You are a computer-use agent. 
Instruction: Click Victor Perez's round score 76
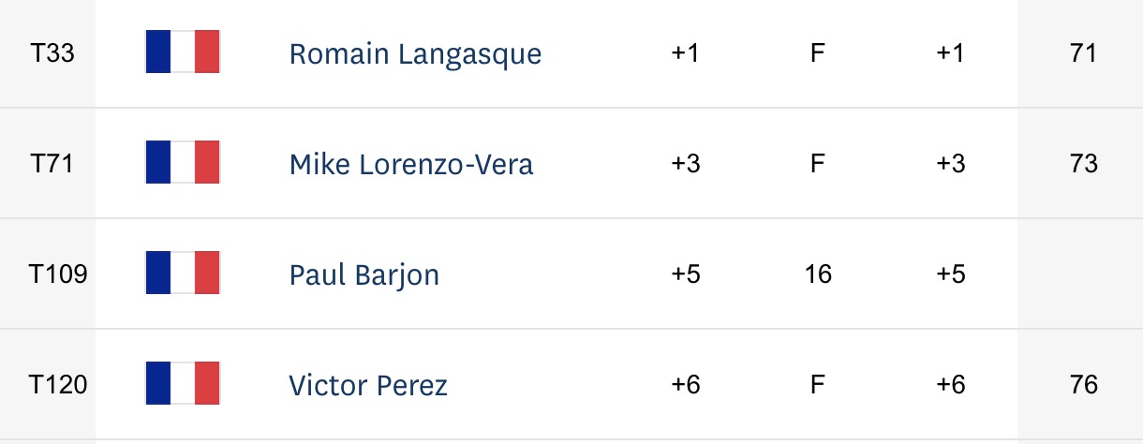(1083, 385)
